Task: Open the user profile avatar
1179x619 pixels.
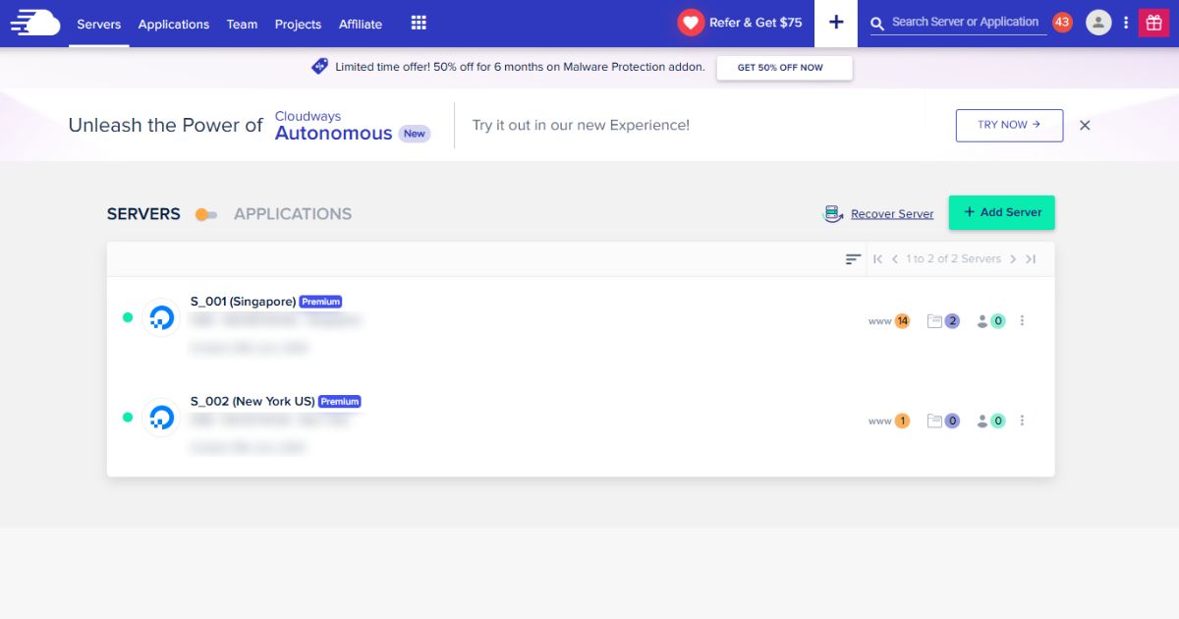Action: click(1098, 23)
